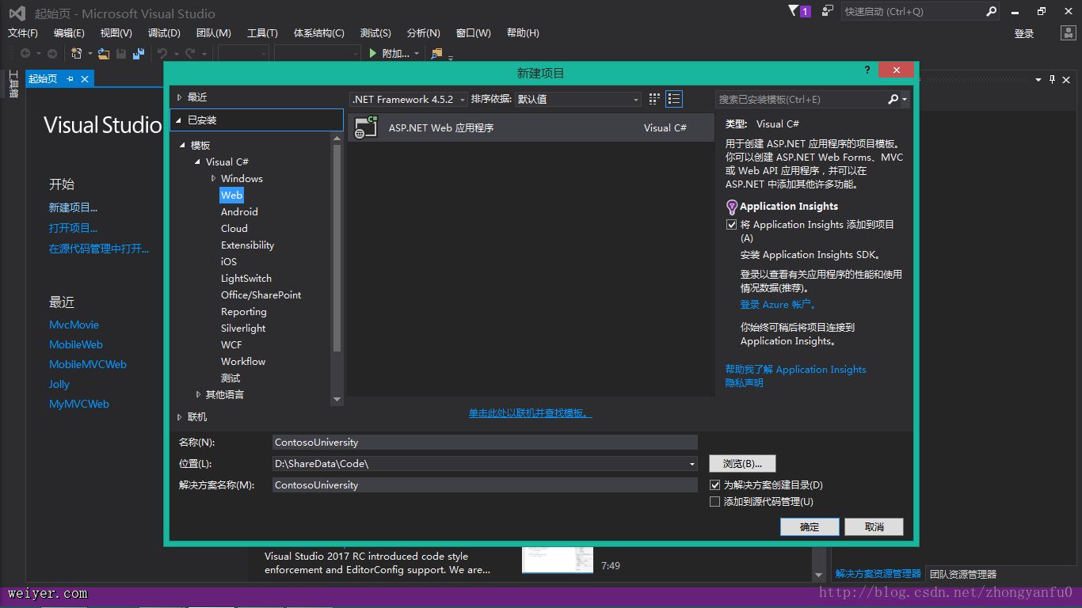Image resolution: width=1082 pixels, height=608 pixels.
Task: Click the Visual Studio logo icon
Action: pyautogui.click(x=17, y=13)
